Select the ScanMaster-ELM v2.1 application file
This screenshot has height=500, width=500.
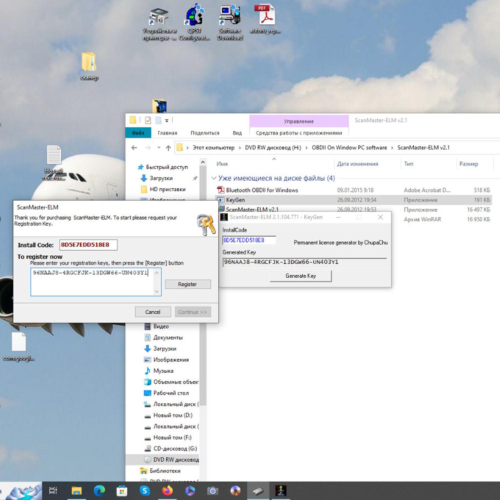[252, 209]
